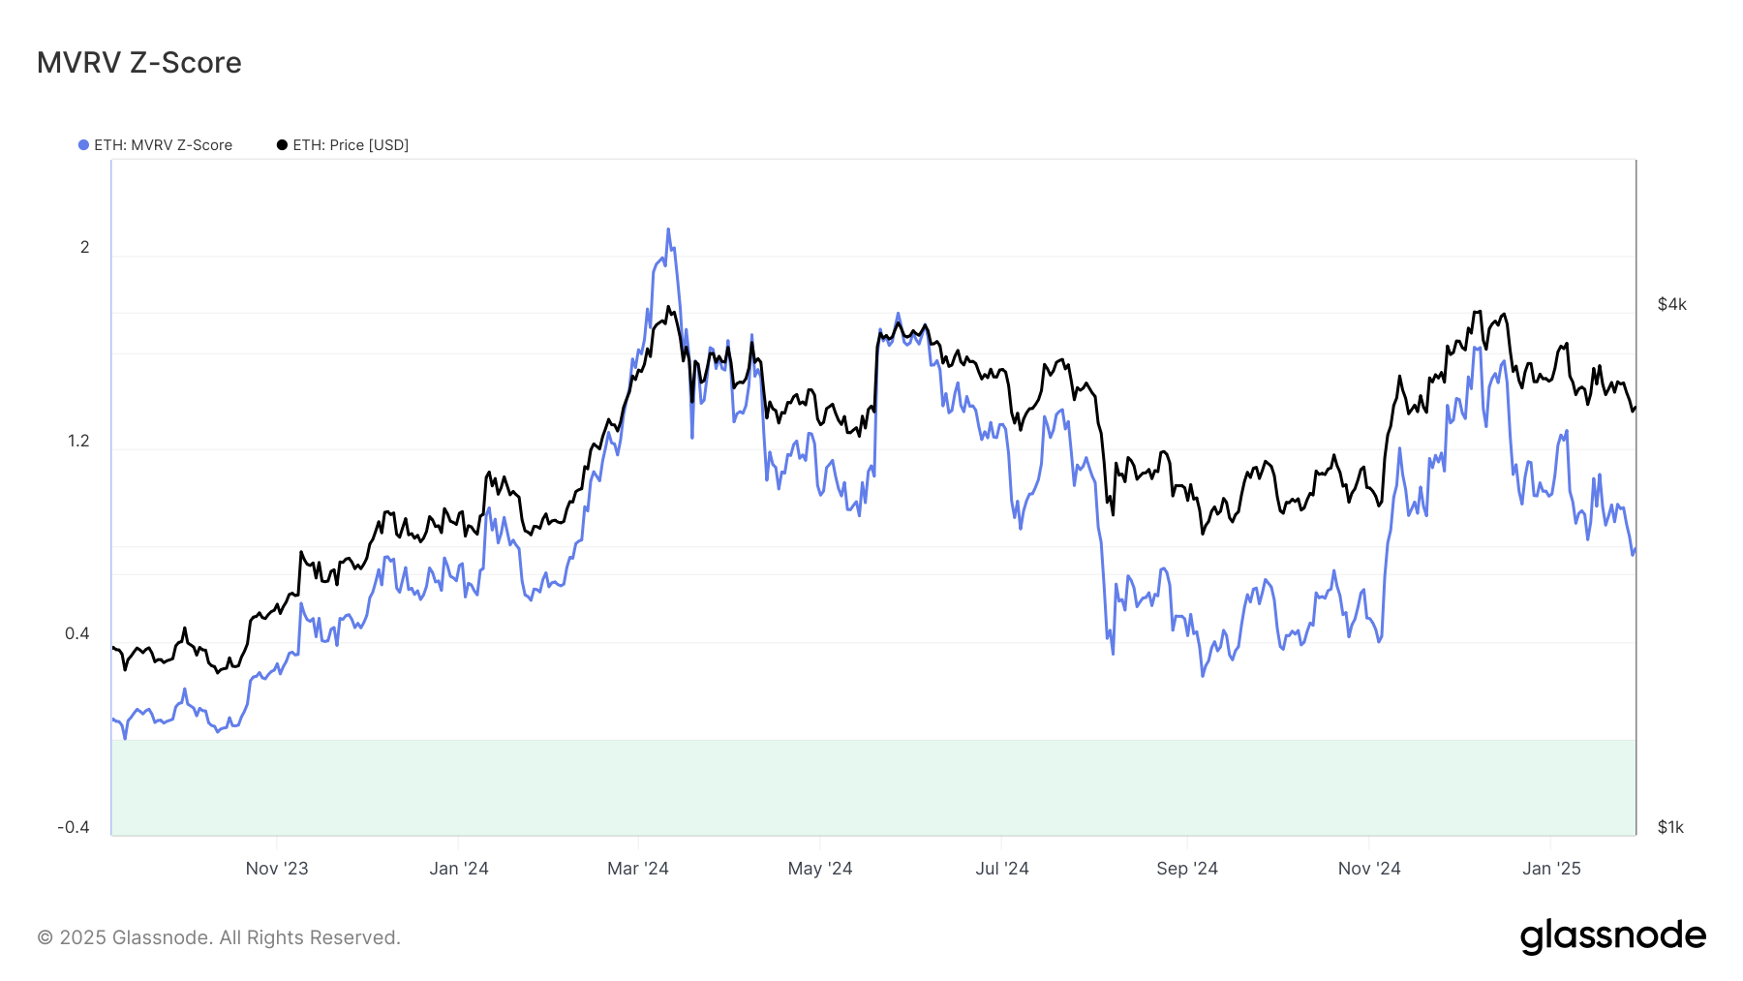Click the $4k right axis label

point(1672,305)
